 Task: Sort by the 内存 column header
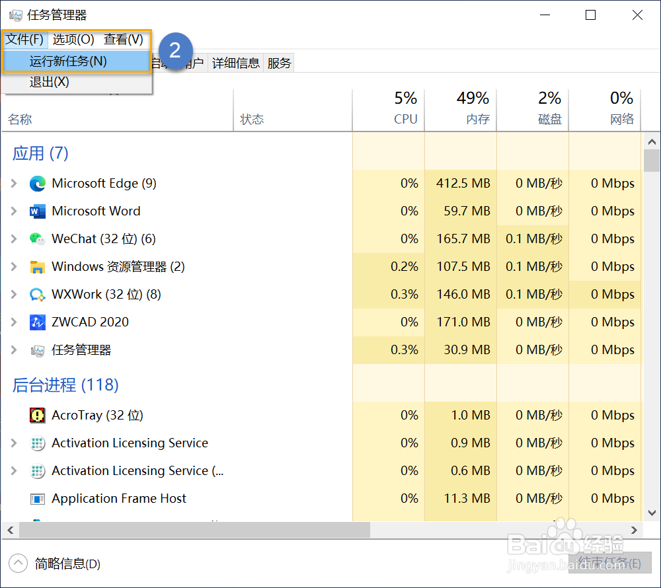[x=461, y=110]
